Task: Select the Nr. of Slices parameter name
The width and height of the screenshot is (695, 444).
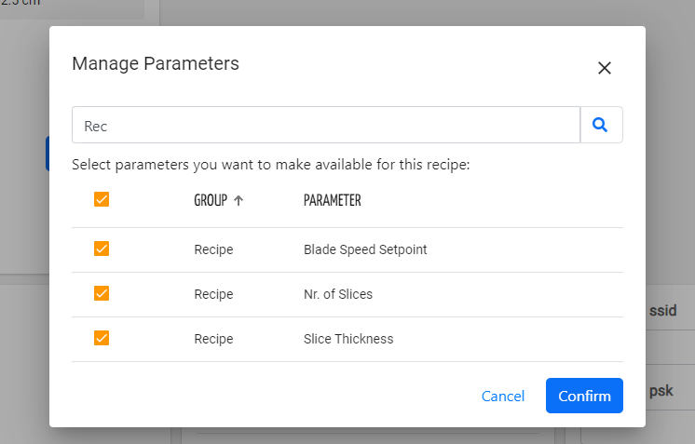Action: [338, 294]
